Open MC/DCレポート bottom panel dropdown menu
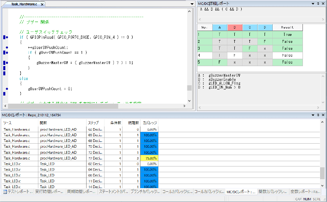The height and width of the screenshot is (202, 327). click(312, 115)
